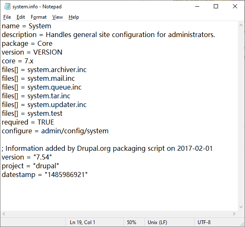Click the horizontal scrollbar right arrow
This screenshot has height=227, width=245.
point(234,214)
